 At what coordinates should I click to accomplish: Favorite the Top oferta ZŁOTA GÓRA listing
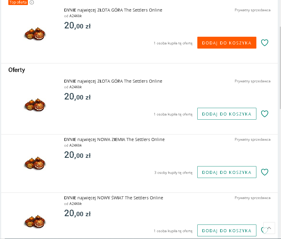pyautogui.click(x=264, y=43)
